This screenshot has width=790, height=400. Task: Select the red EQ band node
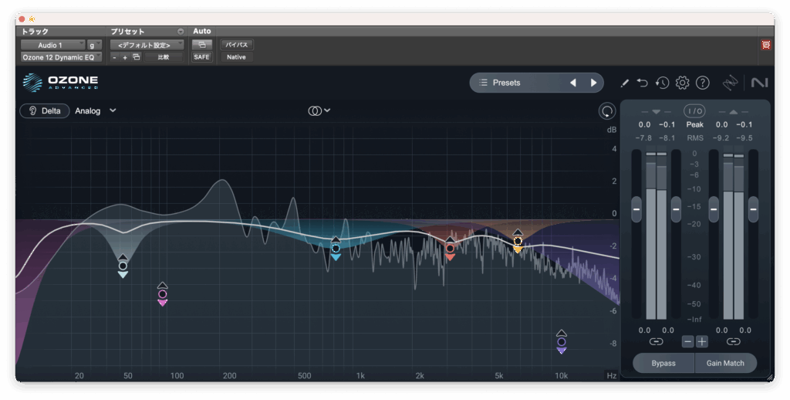tap(450, 249)
